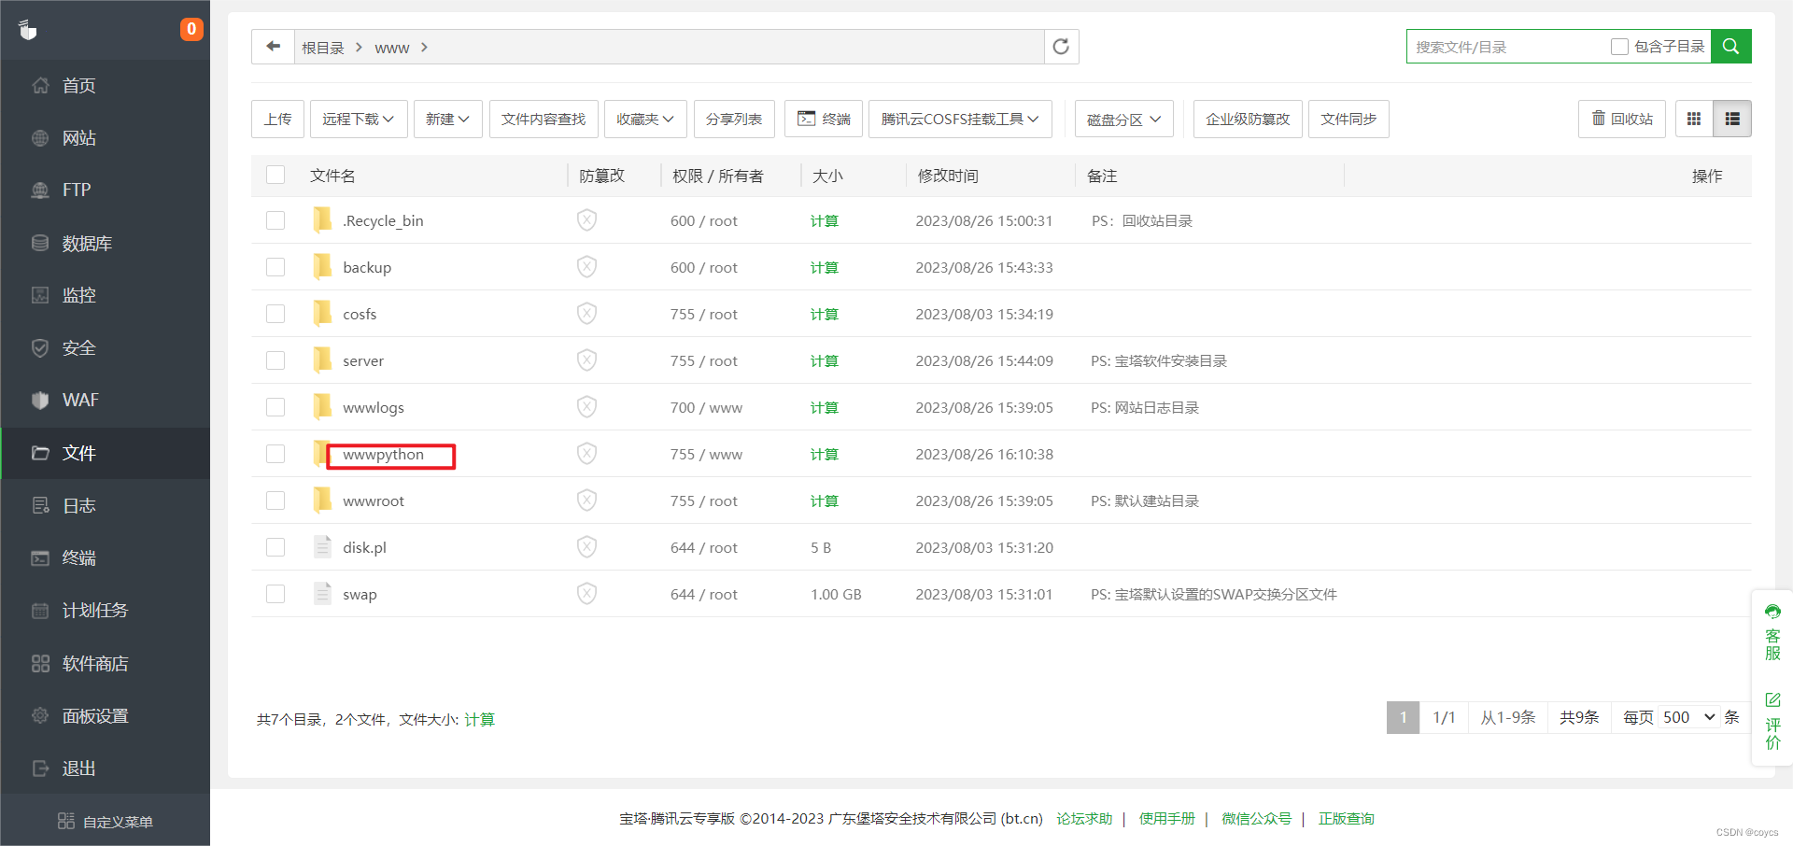Image resolution: width=1793 pixels, height=846 pixels.
Task: Click 计算 size link for wwwpython
Action: point(824,454)
